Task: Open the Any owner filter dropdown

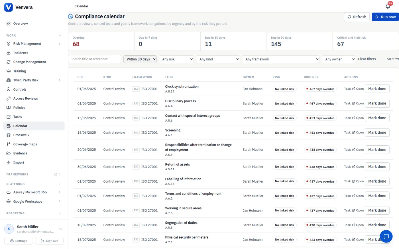Action: click(339, 59)
